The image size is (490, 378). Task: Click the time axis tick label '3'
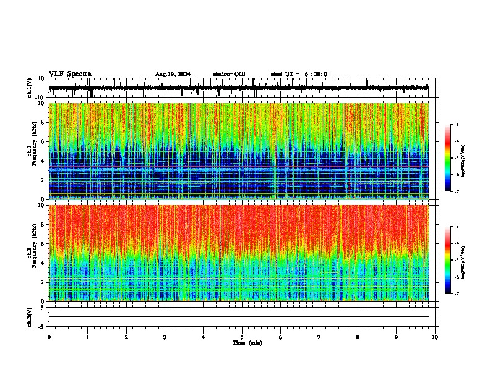coord(165,337)
